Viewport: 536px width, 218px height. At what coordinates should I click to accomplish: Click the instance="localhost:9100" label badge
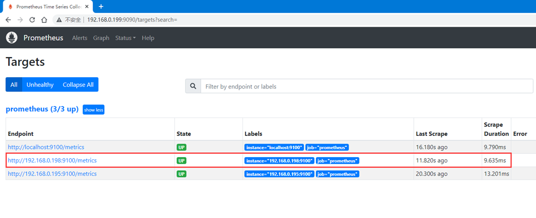274,147
